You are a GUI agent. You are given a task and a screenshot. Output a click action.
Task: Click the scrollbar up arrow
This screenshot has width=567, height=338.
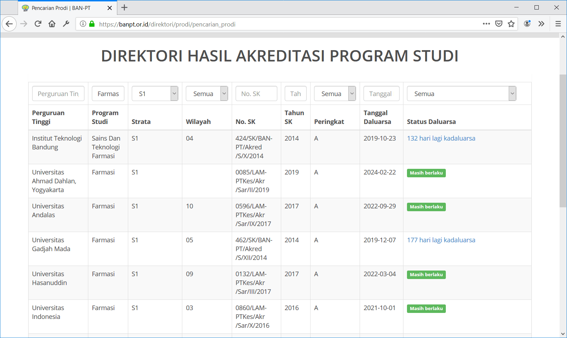pos(563,37)
